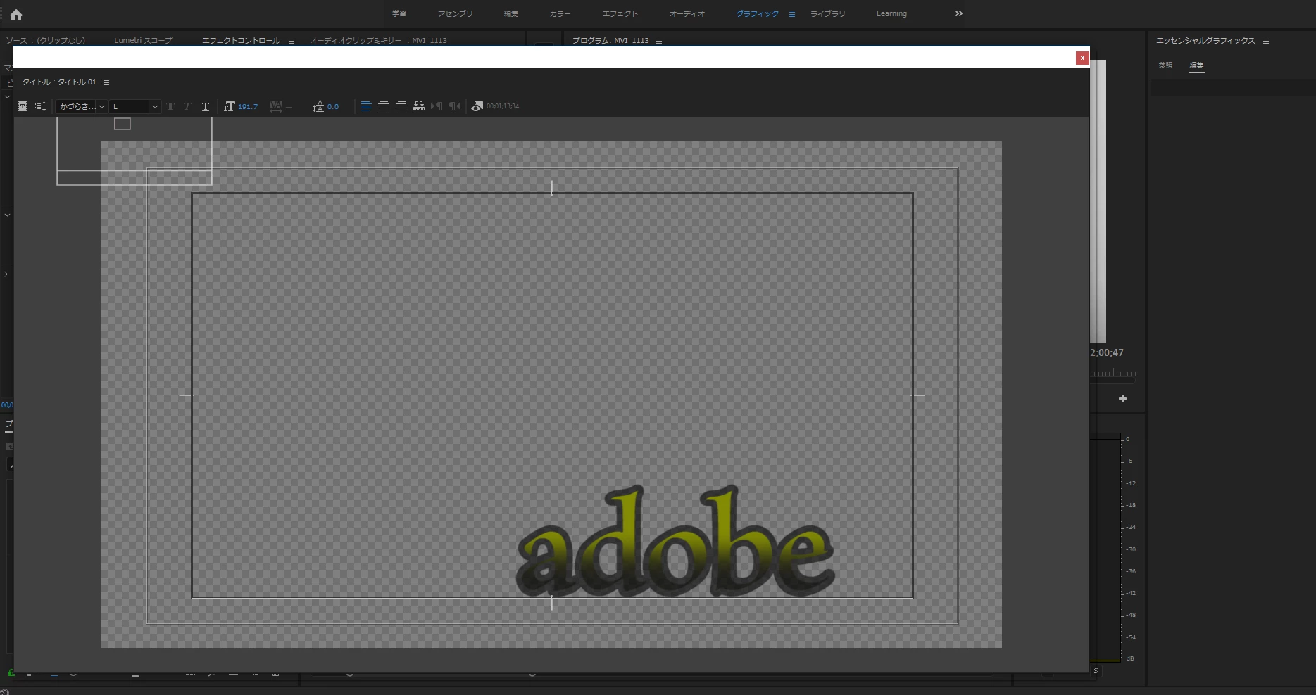Switch to 学習 workspace
This screenshot has width=1316, height=695.
(399, 13)
